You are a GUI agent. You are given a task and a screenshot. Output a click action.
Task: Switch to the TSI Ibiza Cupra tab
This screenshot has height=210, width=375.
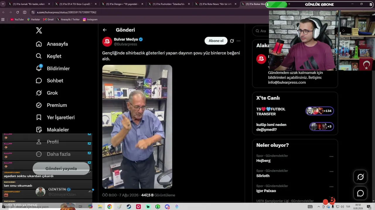point(76,4)
